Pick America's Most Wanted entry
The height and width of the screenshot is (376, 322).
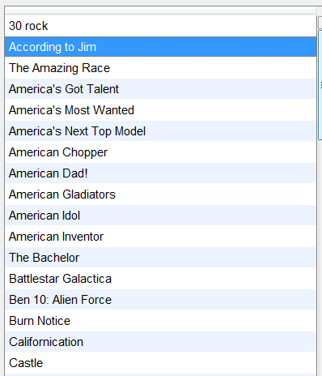point(160,110)
